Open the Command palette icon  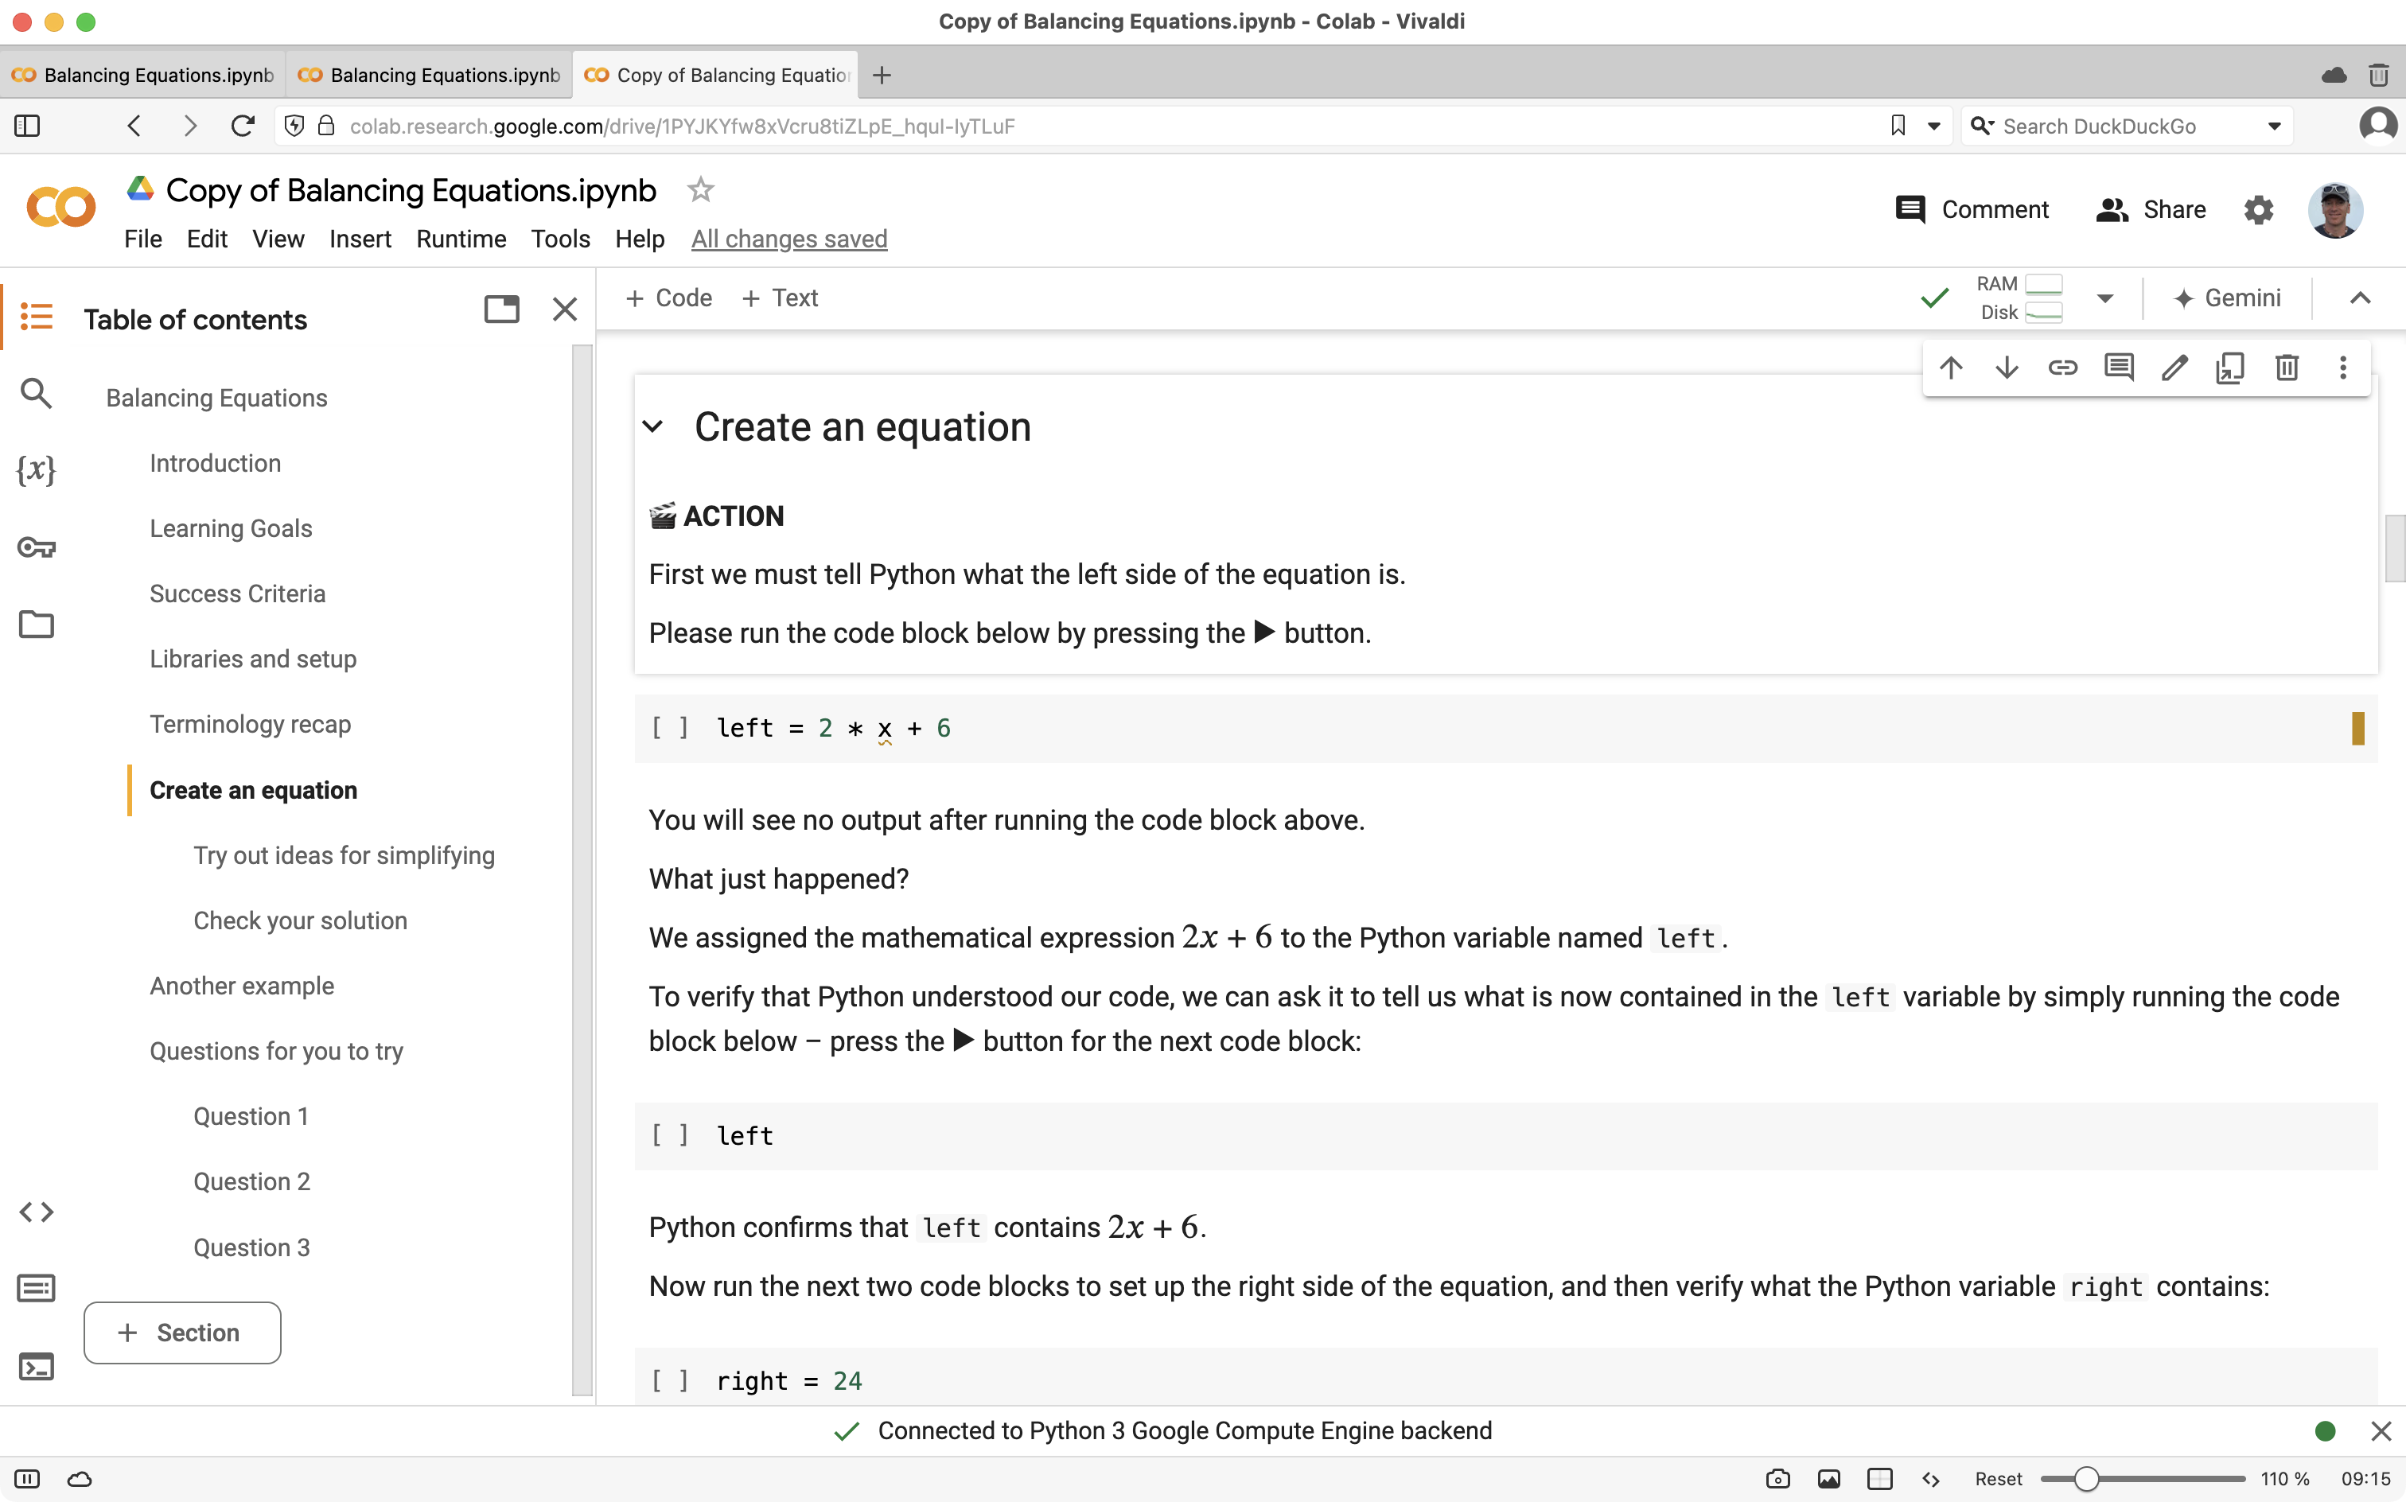click(x=37, y=1289)
